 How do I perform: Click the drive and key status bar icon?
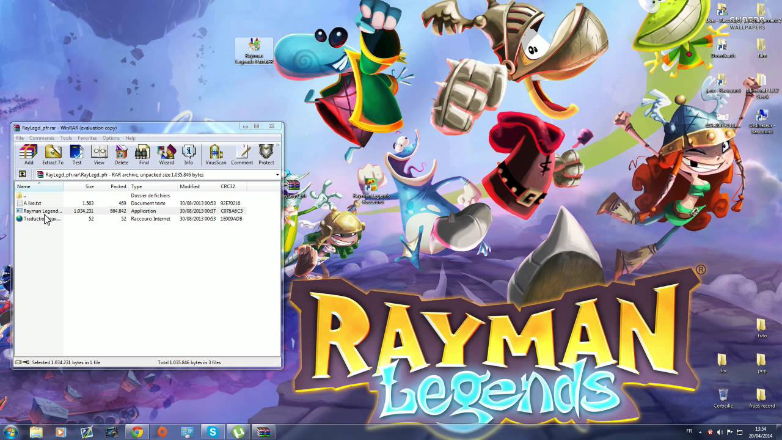click(x=22, y=362)
